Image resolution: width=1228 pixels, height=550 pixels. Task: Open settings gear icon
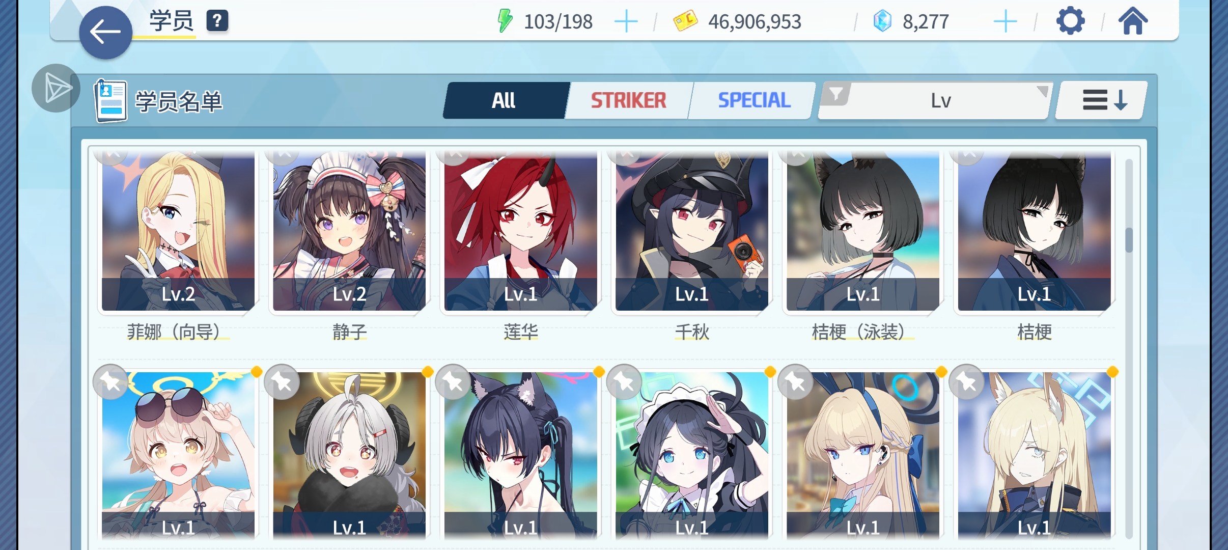(x=1070, y=21)
